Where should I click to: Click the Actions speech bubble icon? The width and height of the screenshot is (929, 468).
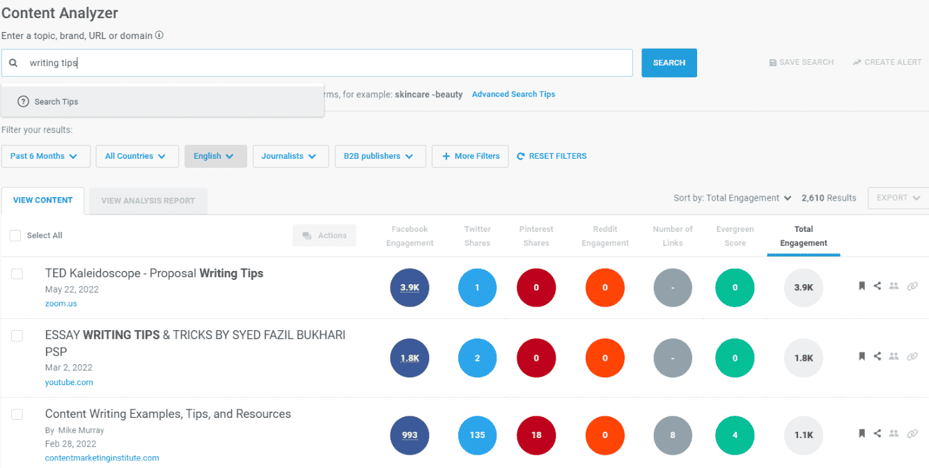point(307,236)
